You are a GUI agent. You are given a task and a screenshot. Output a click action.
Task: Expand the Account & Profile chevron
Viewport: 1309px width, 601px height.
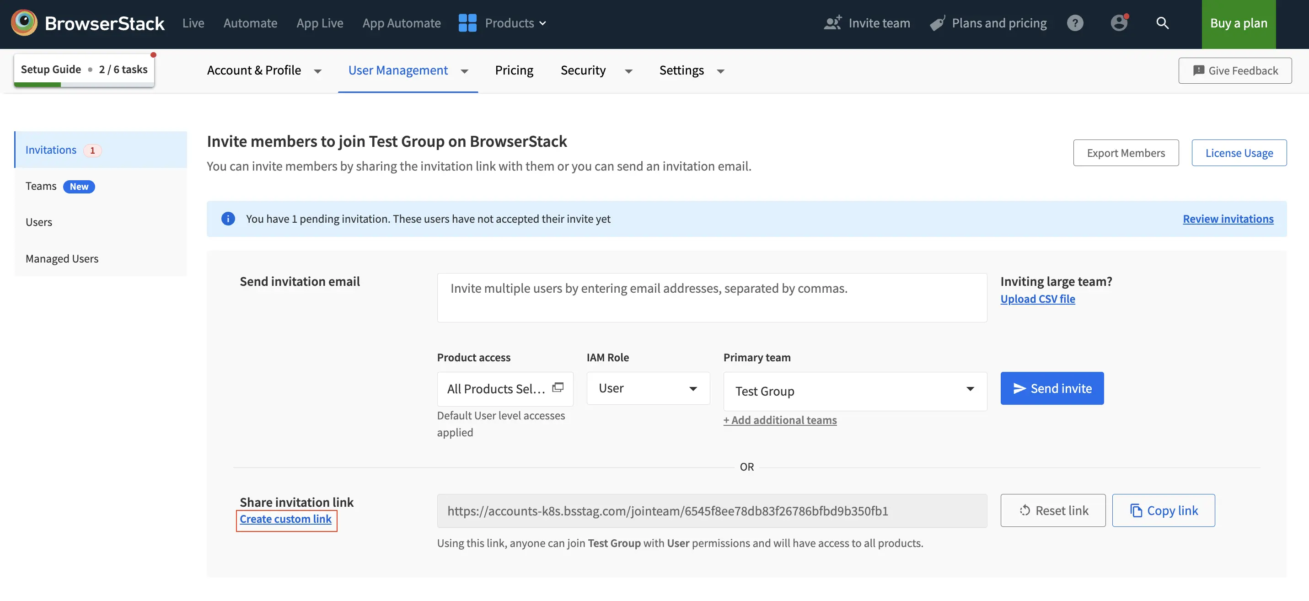point(318,71)
